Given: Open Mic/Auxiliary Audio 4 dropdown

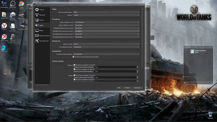Looking at the screenshot, I should click(107, 37).
